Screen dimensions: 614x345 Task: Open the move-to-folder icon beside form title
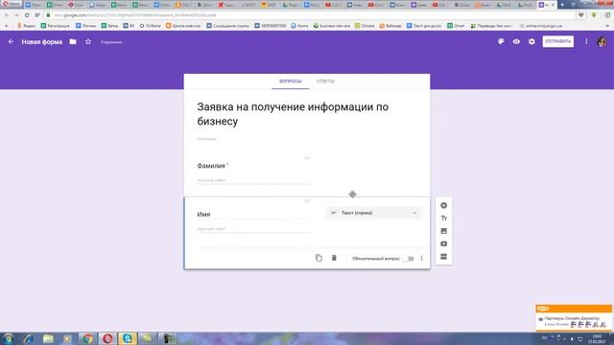pyautogui.click(x=73, y=41)
